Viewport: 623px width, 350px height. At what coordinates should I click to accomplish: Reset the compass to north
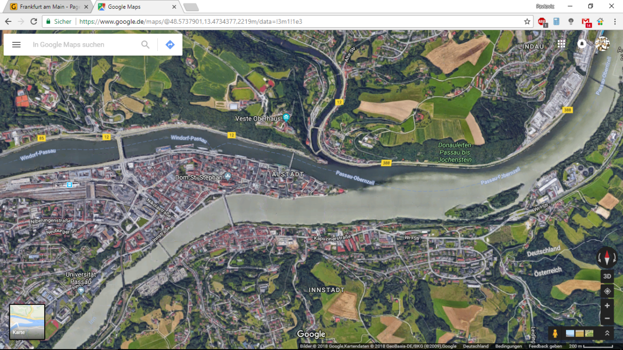[607, 257]
